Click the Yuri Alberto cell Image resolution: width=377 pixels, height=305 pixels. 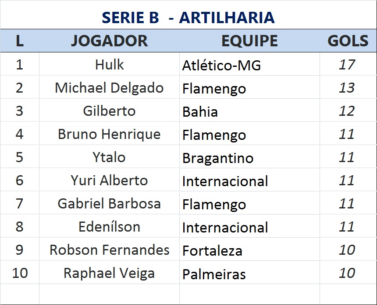(x=109, y=180)
